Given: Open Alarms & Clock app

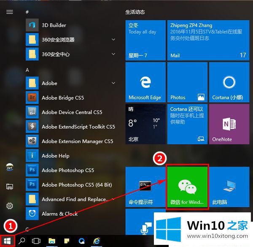Looking at the screenshot, I should 71,214.
